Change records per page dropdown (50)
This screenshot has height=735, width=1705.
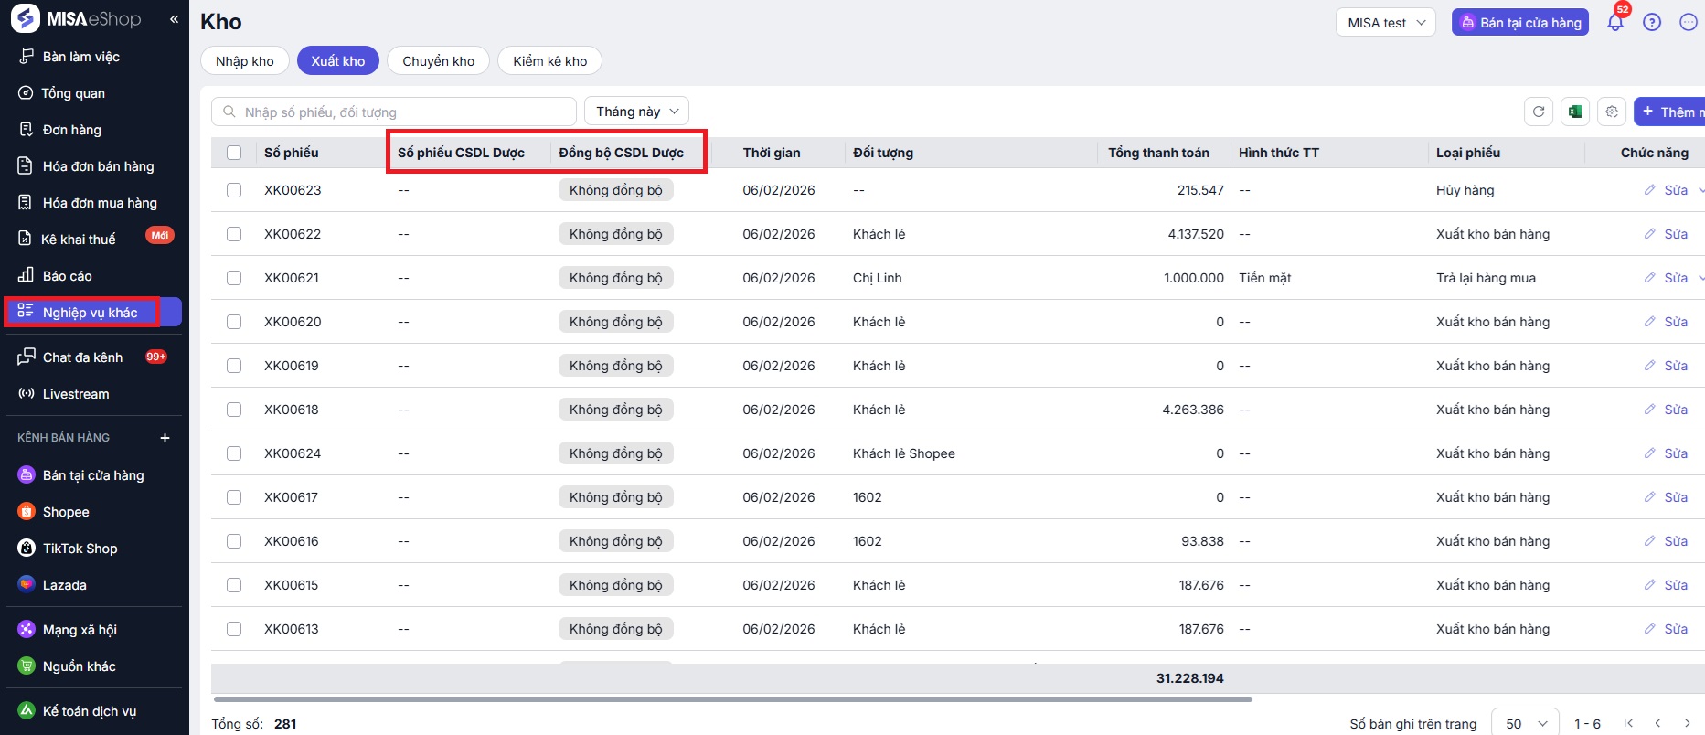click(1525, 724)
